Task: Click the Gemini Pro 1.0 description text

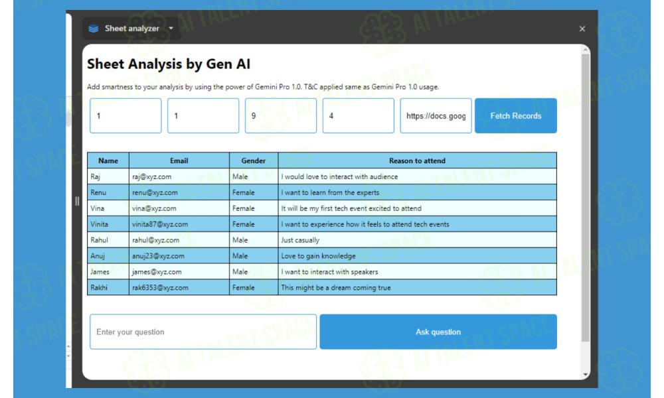Action: [263, 87]
